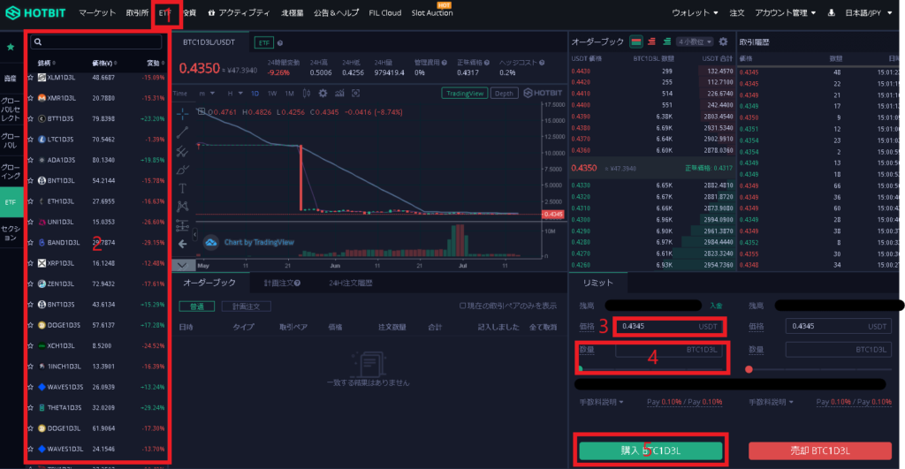Image resolution: width=905 pixels, height=469 pixels.
Task: Click the red sell BTC1D3L button
Action: coord(819,450)
